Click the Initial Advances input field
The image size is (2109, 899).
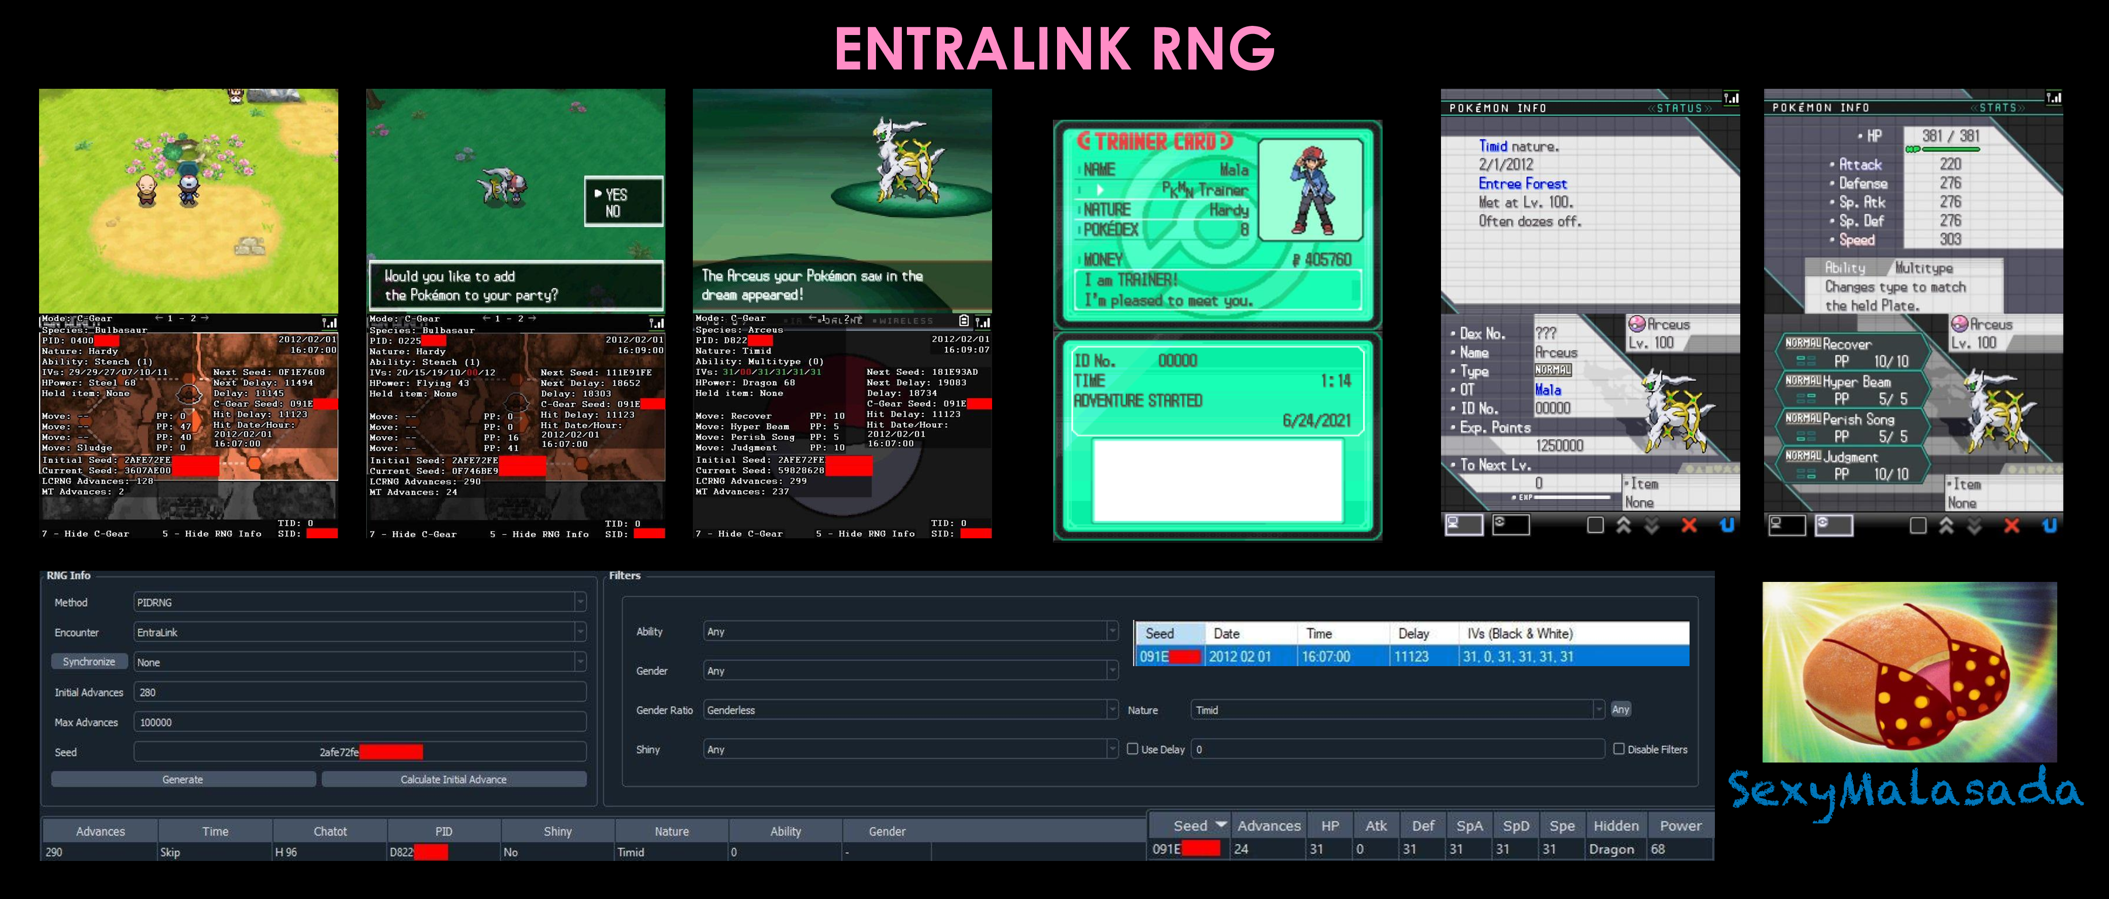click(360, 693)
